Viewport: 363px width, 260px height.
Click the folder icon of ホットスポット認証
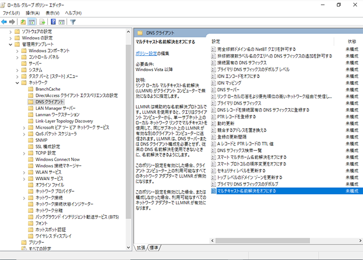(x=30, y=230)
